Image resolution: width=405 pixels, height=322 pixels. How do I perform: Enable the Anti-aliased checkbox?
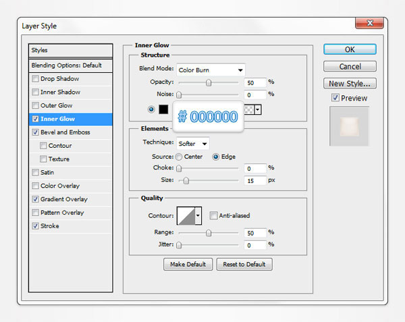coord(213,215)
